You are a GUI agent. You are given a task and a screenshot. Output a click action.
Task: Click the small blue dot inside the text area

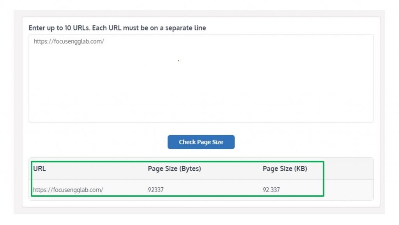click(178, 61)
